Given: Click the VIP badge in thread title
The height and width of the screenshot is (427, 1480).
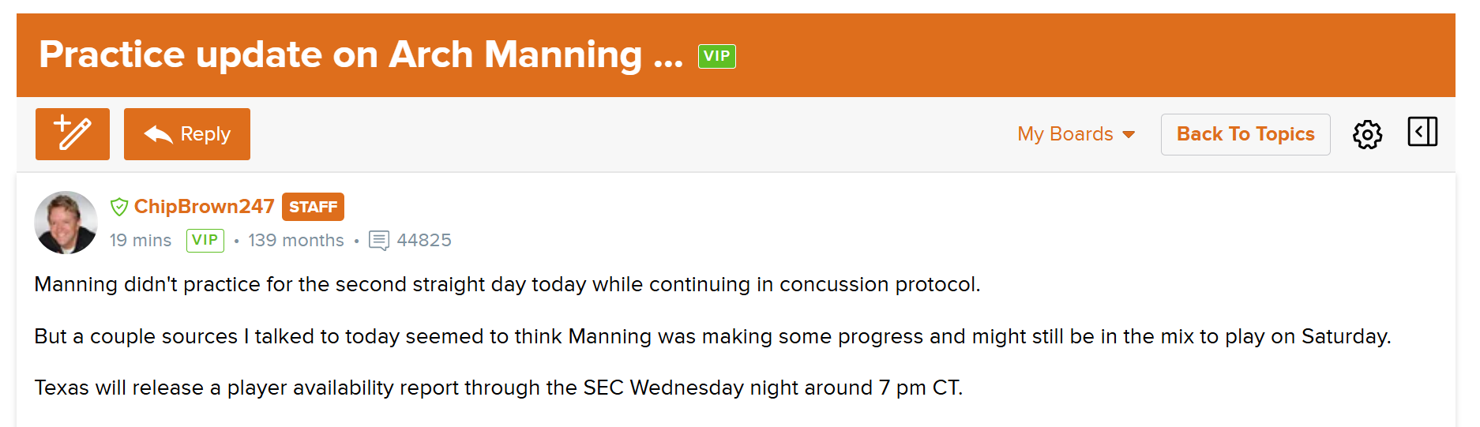Looking at the screenshot, I should 716,56.
